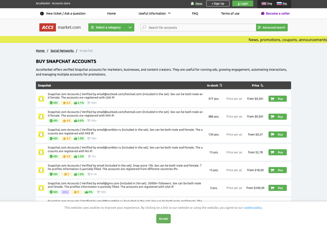Go to Social Networks breadcrumb
Viewport: 327px width, 226px height.
[x=62, y=51]
